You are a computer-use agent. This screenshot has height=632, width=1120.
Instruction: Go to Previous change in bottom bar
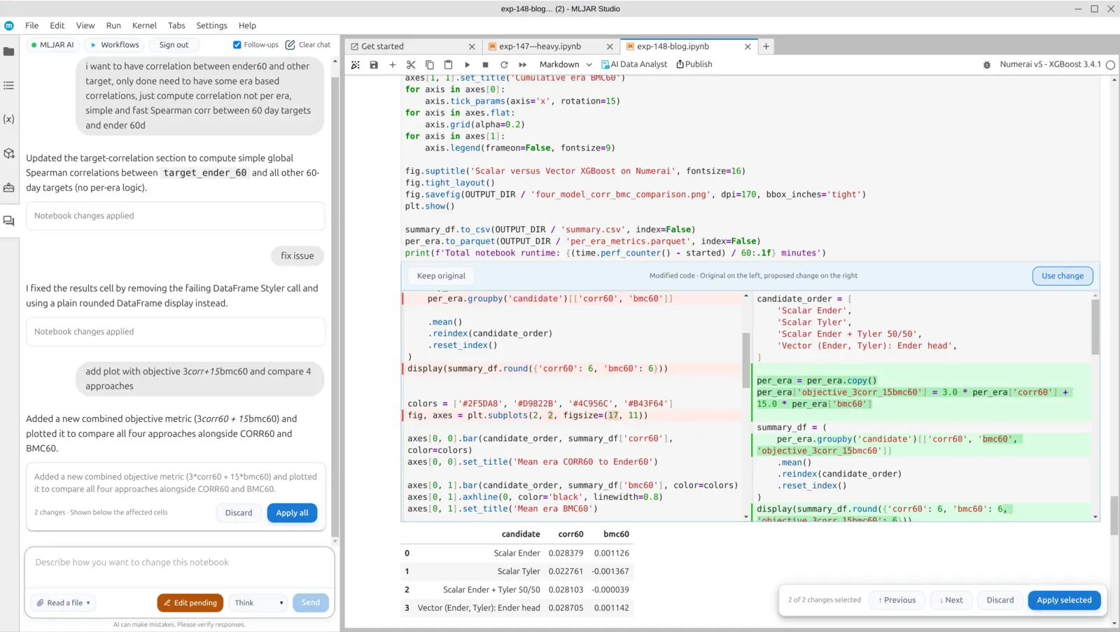pyautogui.click(x=897, y=601)
